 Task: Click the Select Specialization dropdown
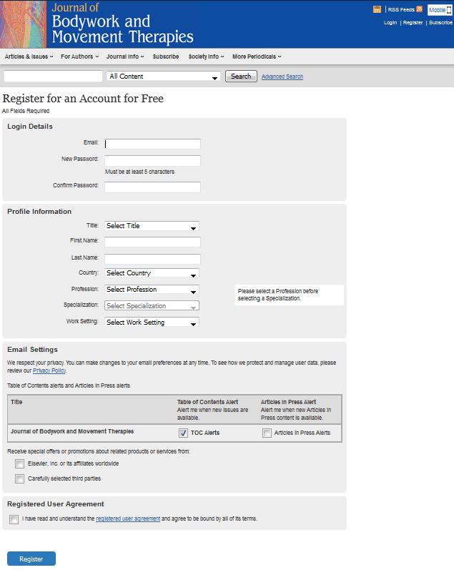click(x=152, y=305)
